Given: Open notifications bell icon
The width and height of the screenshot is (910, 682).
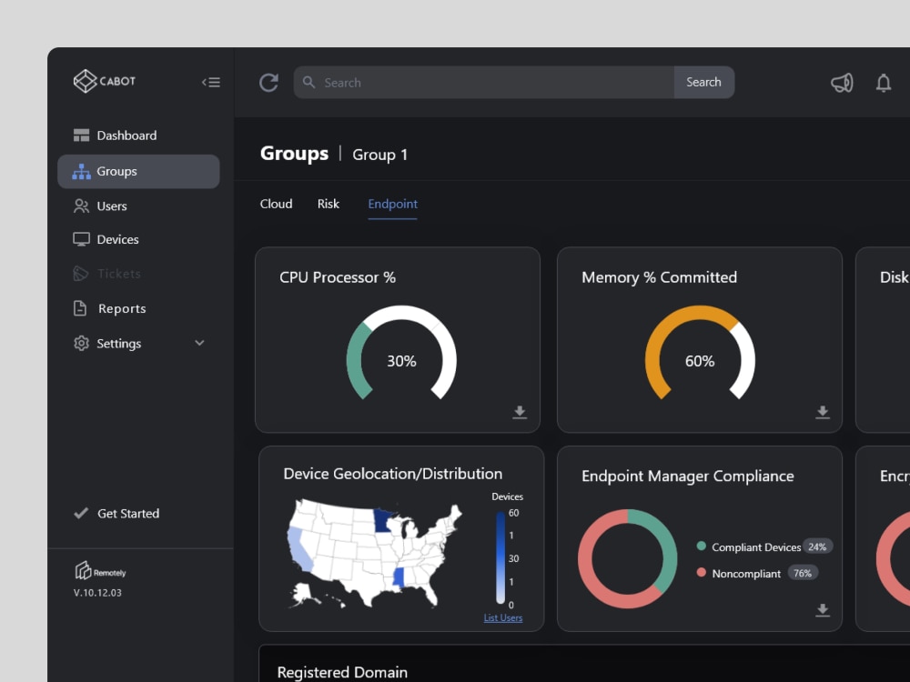Looking at the screenshot, I should click(884, 83).
